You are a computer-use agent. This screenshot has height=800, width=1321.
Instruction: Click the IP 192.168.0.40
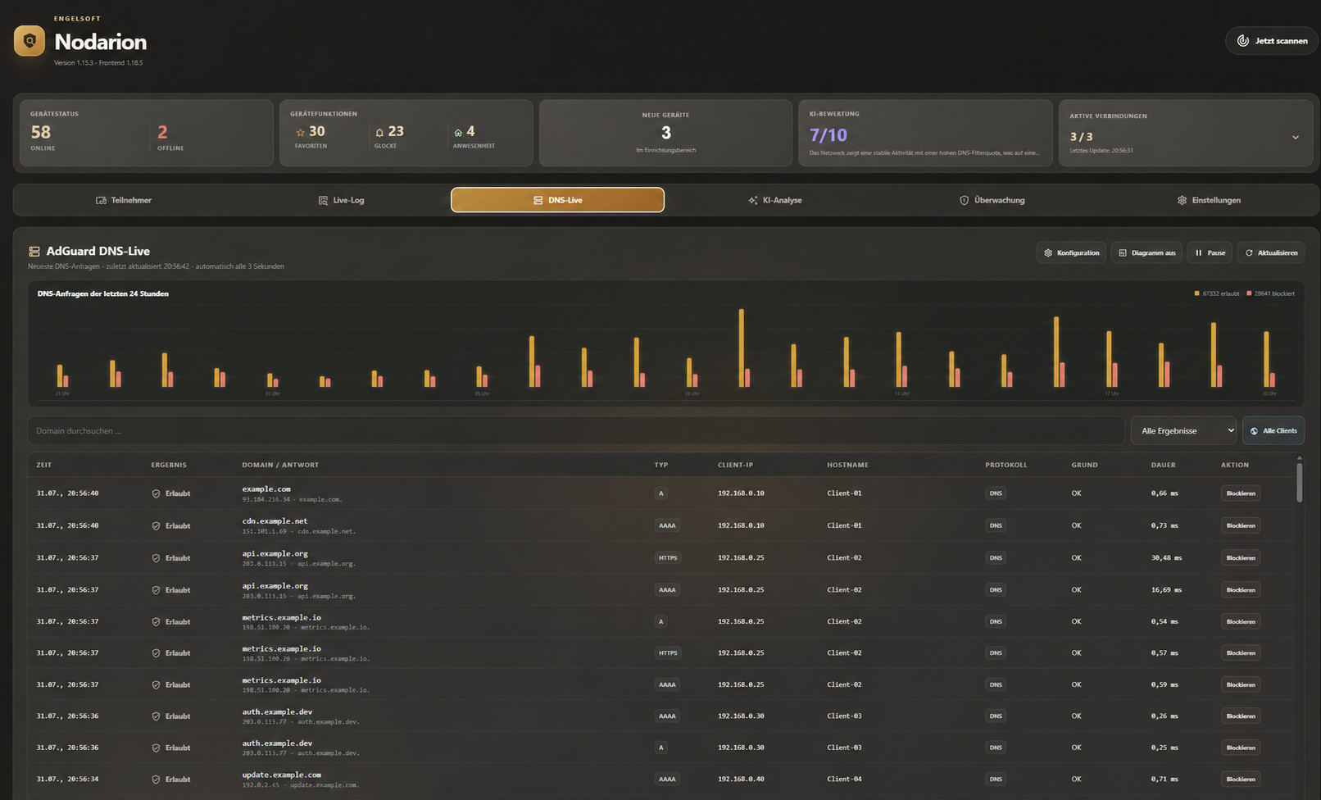coord(741,780)
